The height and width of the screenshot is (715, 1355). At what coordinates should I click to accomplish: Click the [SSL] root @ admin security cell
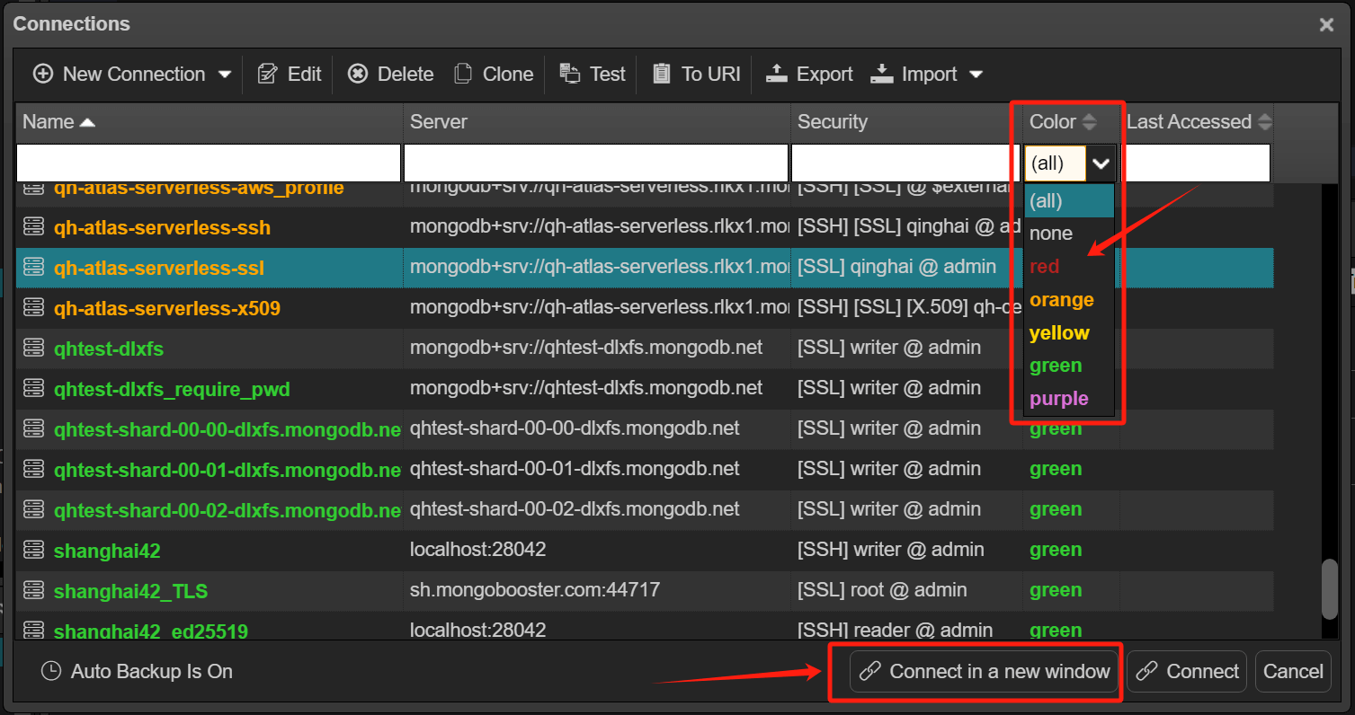906,590
